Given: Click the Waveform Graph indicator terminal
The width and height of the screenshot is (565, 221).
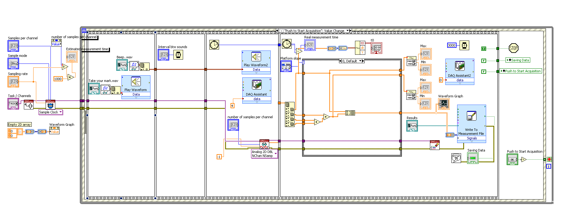Looking at the screenshot, I should point(444,104).
